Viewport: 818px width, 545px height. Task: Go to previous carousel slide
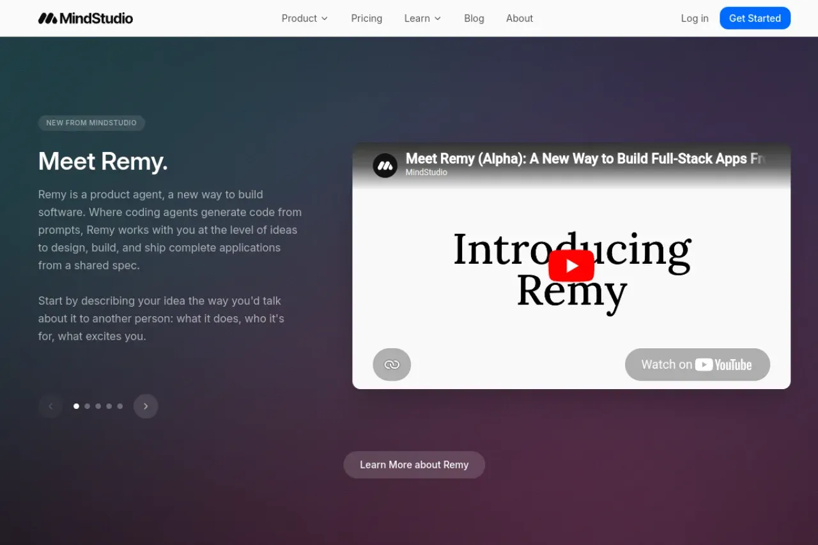(50, 406)
